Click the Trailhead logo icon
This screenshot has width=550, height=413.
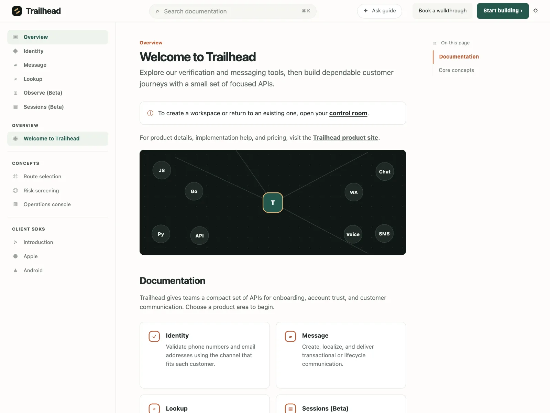coord(17,11)
